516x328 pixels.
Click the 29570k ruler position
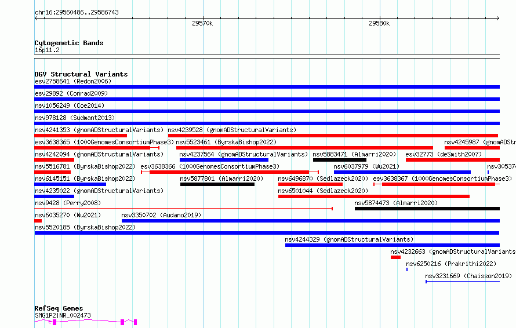click(x=202, y=23)
